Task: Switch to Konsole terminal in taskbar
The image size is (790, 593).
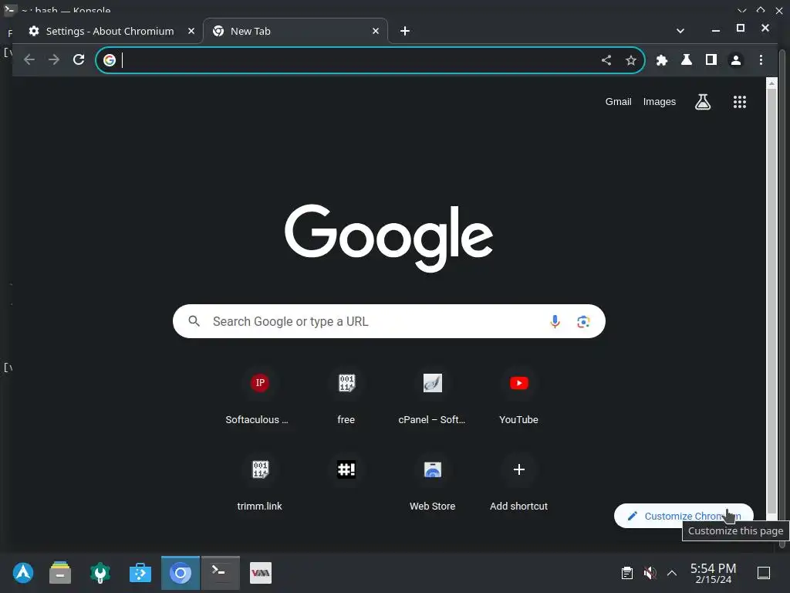Action: point(221,573)
